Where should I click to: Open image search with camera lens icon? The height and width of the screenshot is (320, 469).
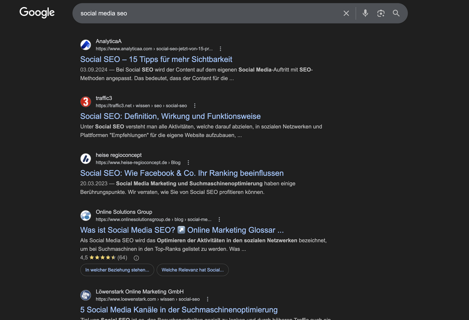point(381,13)
